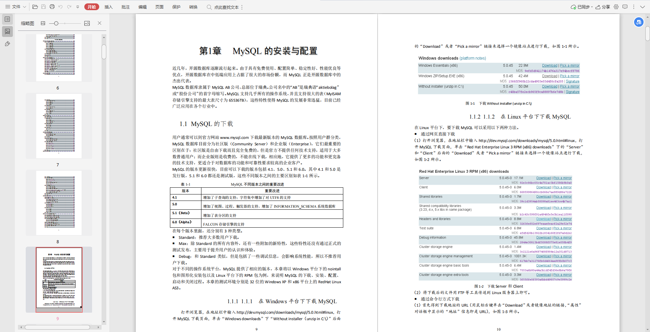Click the thumbnail panel scroll-up arrow
650x332 pixels.
coord(104,37)
